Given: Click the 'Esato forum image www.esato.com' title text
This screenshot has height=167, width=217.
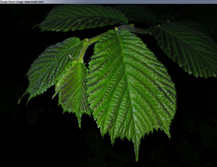Looking at the screenshot, I should pos(22,2).
